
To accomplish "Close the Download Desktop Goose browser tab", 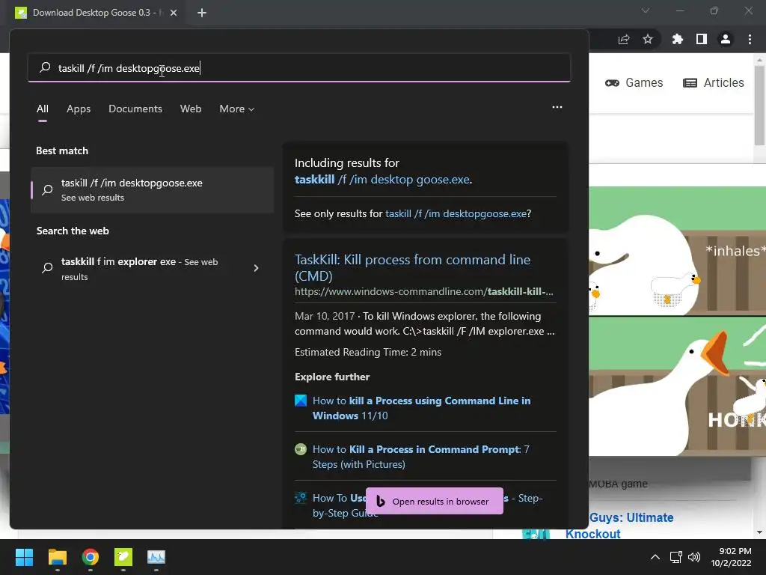I will pos(174,13).
